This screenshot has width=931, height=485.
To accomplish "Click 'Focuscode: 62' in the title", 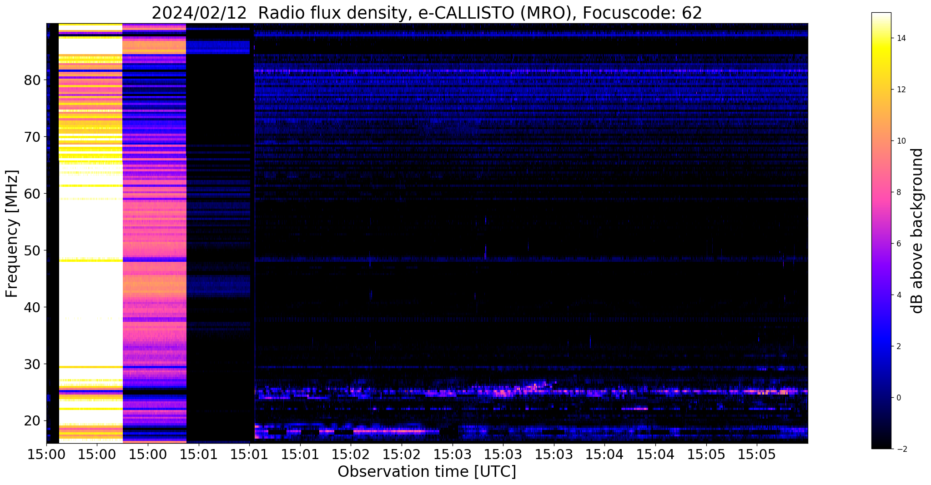I will (x=642, y=13).
